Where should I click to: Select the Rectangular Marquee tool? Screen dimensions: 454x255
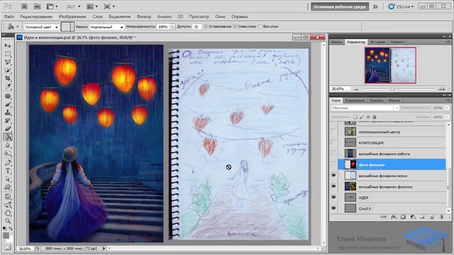(x=8, y=54)
